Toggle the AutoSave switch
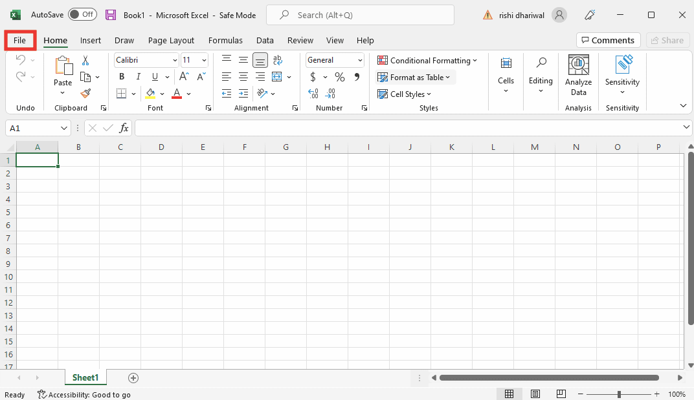 pyautogui.click(x=82, y=14)
